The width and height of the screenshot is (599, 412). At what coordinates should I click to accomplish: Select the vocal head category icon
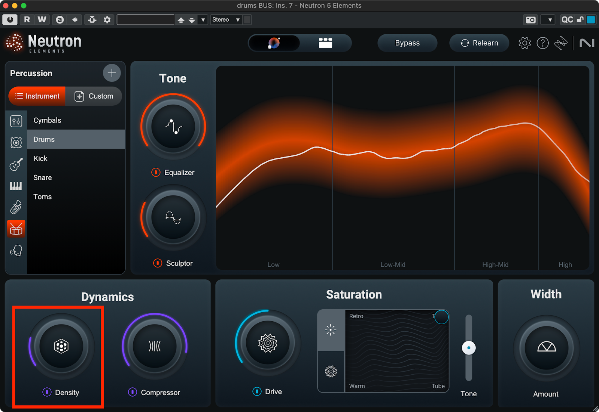(x=16, y=250)
